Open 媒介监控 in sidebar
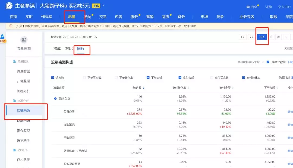 [23, 130]
